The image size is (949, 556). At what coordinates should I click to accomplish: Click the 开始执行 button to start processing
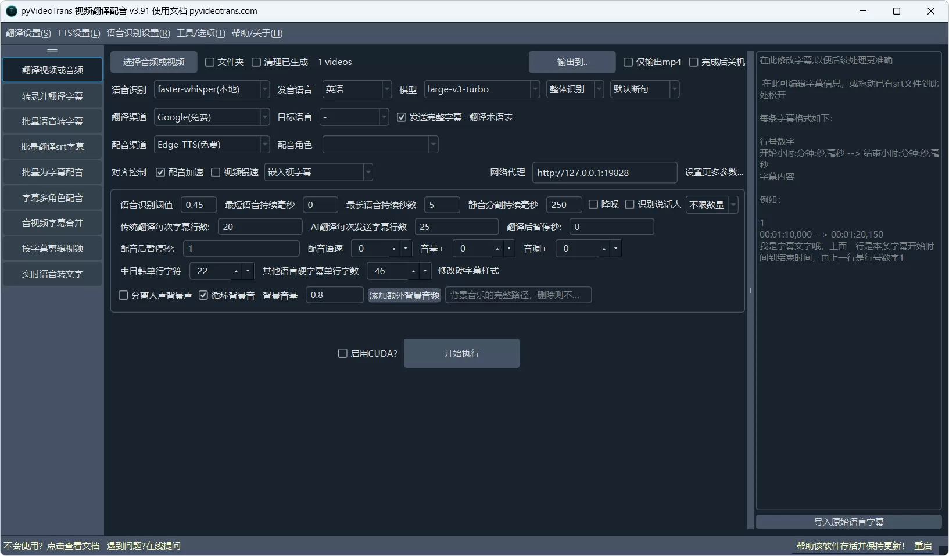461,353
